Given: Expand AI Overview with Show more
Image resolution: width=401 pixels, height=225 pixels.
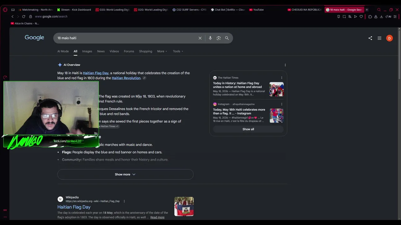Looking at the screenshot, I should (x=125, y=174).
